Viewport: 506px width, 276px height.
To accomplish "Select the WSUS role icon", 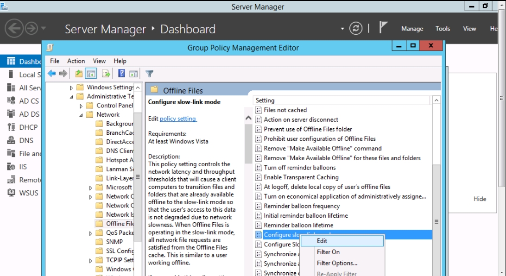I will coord(11,193).
